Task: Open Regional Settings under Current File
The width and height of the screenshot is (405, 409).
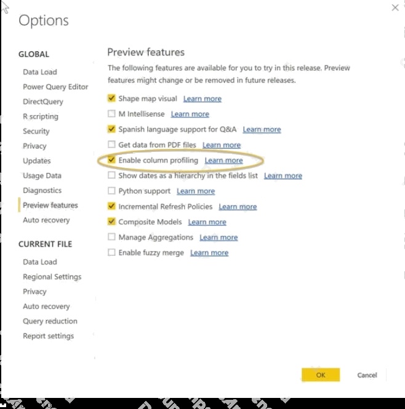Action: pos(52,277)
